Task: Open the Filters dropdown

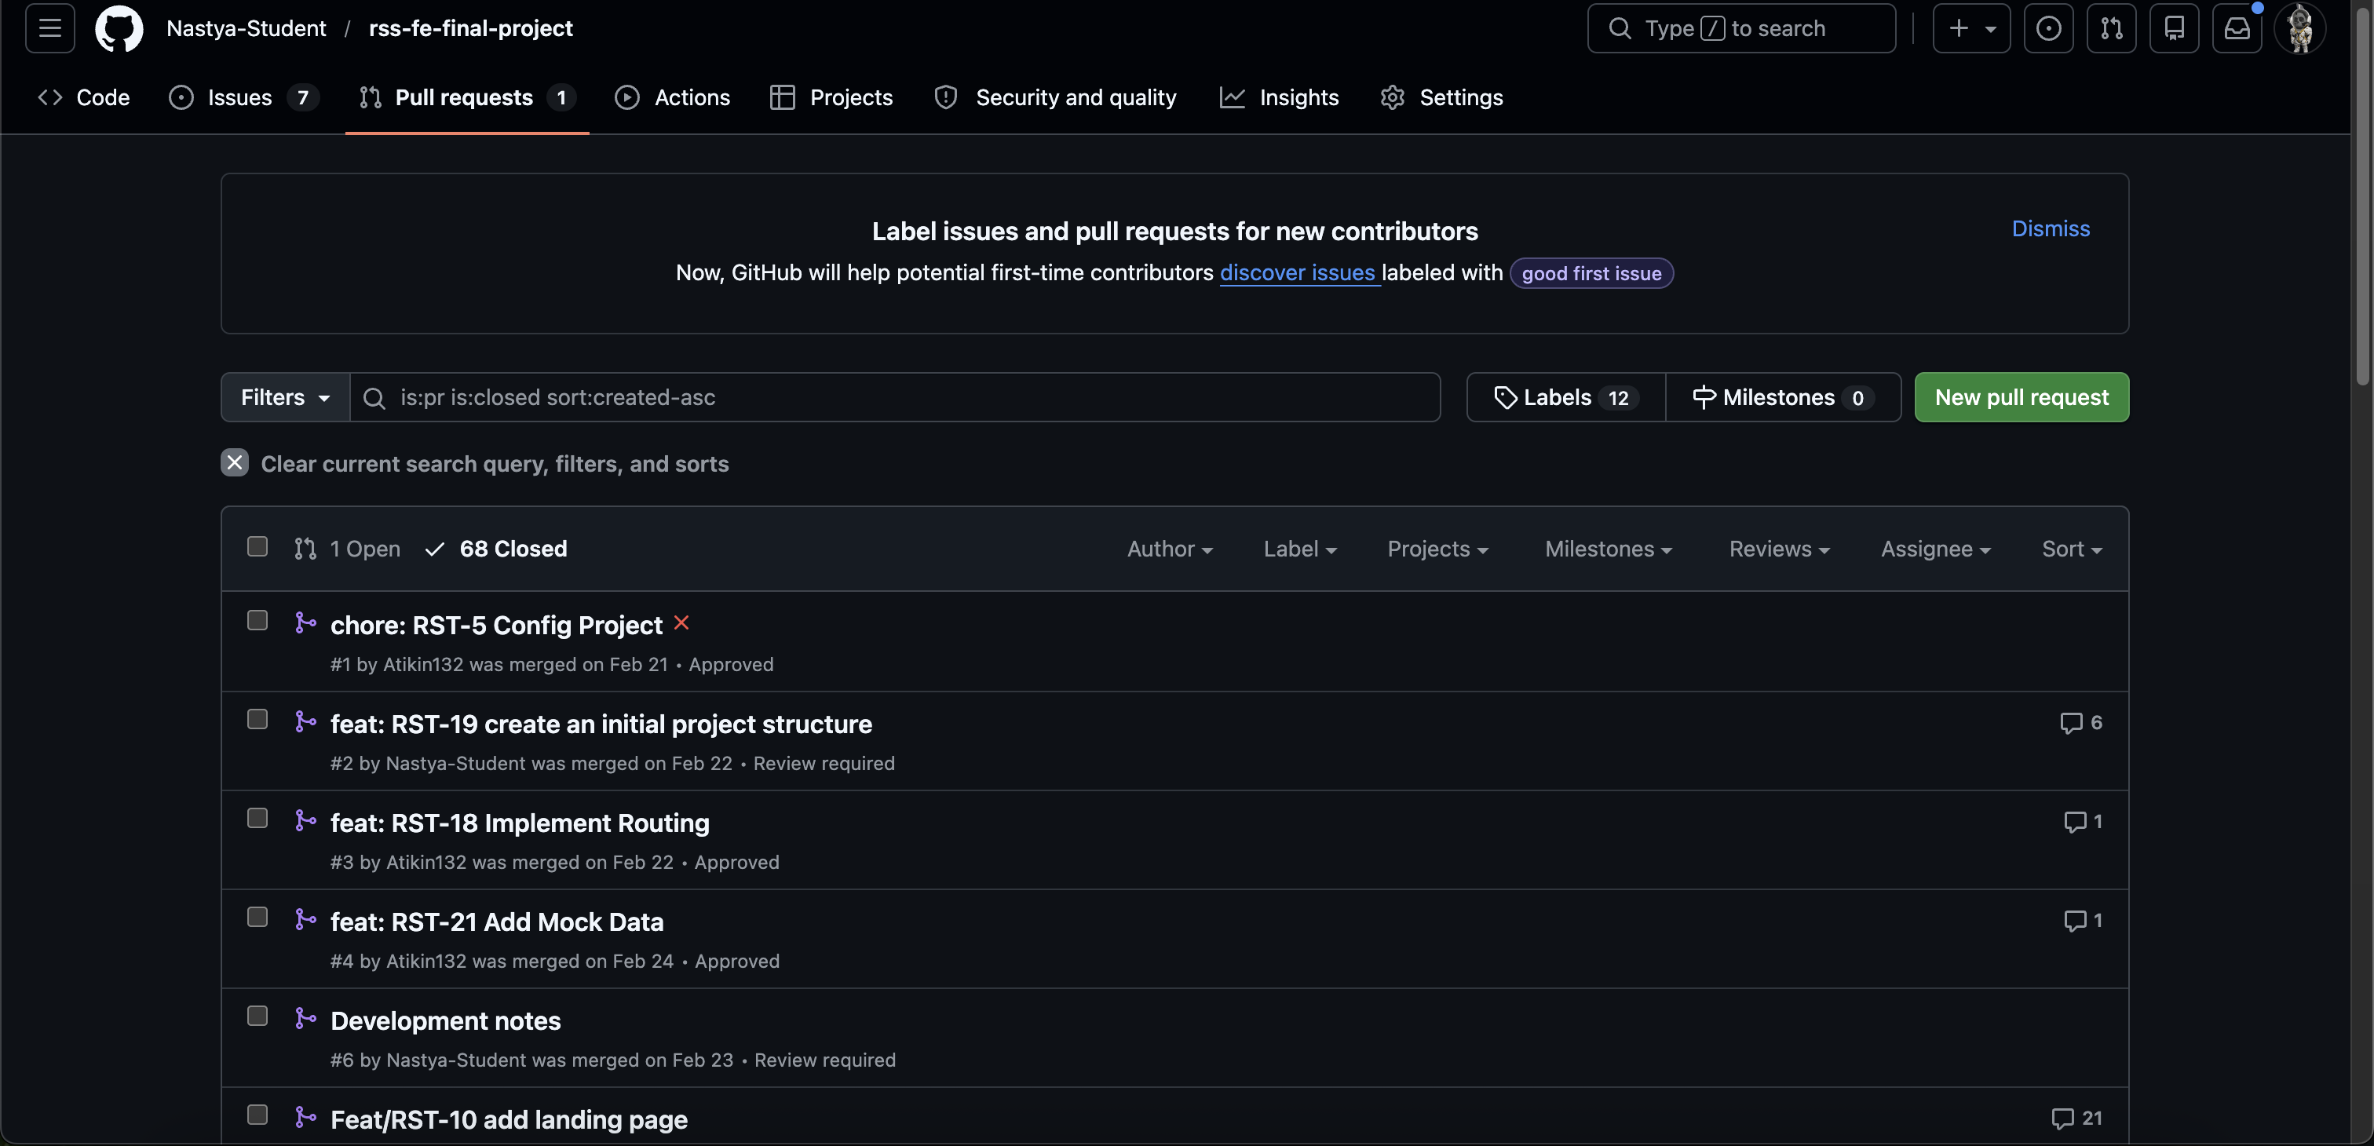Action: tap(284, 397)
